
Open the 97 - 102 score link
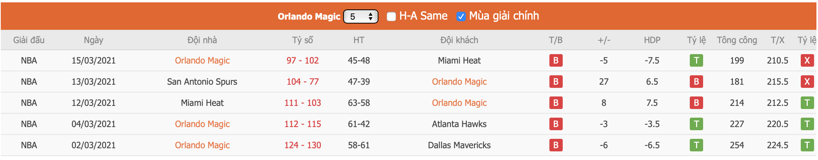coord(303,60)
